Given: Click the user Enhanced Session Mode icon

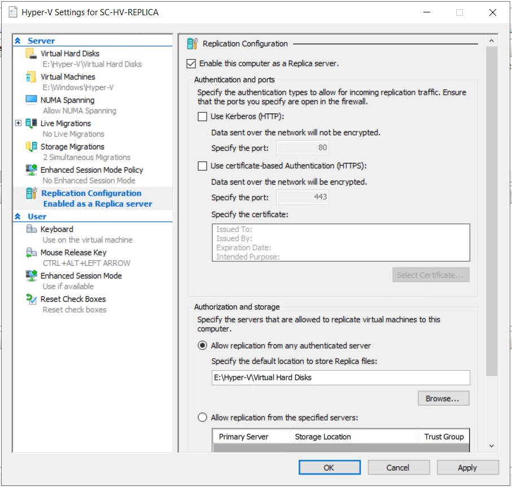Looking at the screenshot, I should 31,275.
